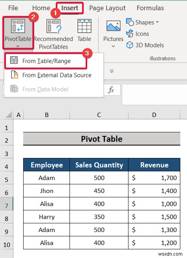Screen dimensions: 187x258
Task: Expand the Pictures dropdown arrow
Action: click(x=113, y=46)
